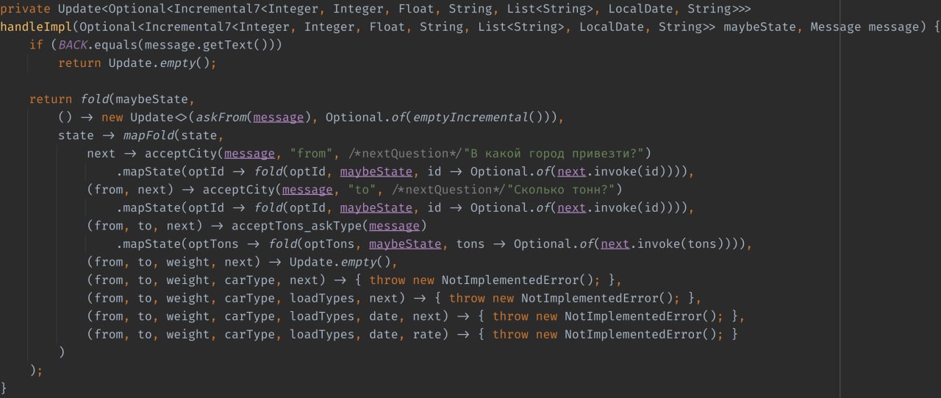The width and height of the screenshot is (941, 398).
Task: Click the final closing brace of the method
Action: click(x=4, y=388)
